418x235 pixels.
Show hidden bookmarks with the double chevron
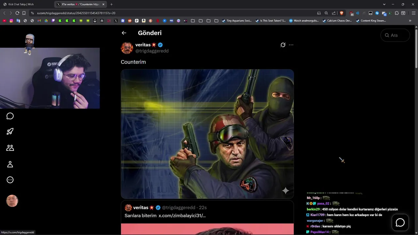coord(410,21)
